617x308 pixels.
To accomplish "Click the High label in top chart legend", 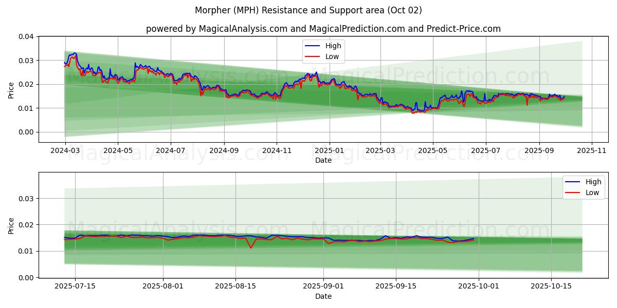I will [x=333, y=46].
